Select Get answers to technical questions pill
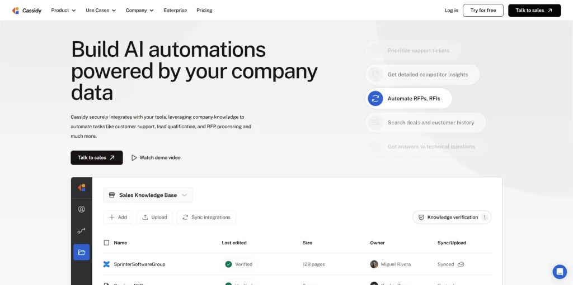 [426, 147]
